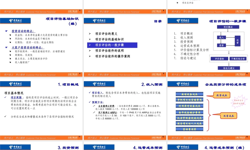Click the 结论与建议 box in the flowchart
Screen dimensions: 250x150
tap(229, 68)
